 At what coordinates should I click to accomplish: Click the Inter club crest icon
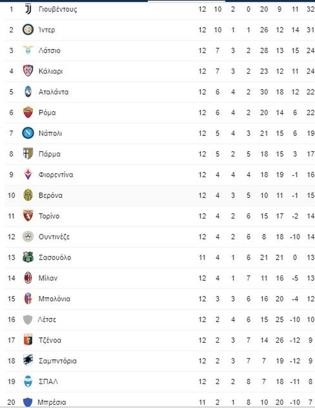(28, 30)
